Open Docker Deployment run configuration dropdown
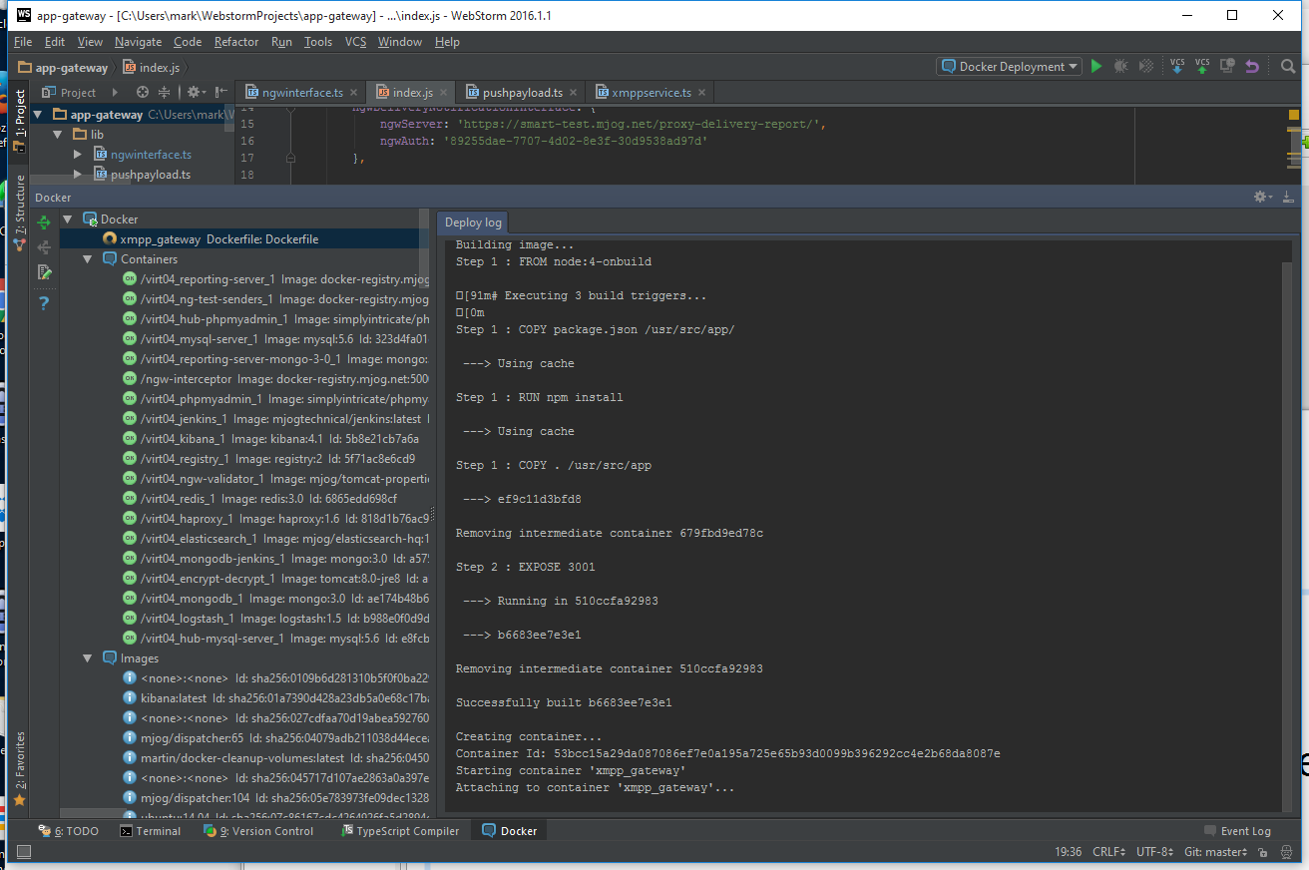This screenshot has width=1309, height=870. pyautogui.click(x=1009, y=67)
